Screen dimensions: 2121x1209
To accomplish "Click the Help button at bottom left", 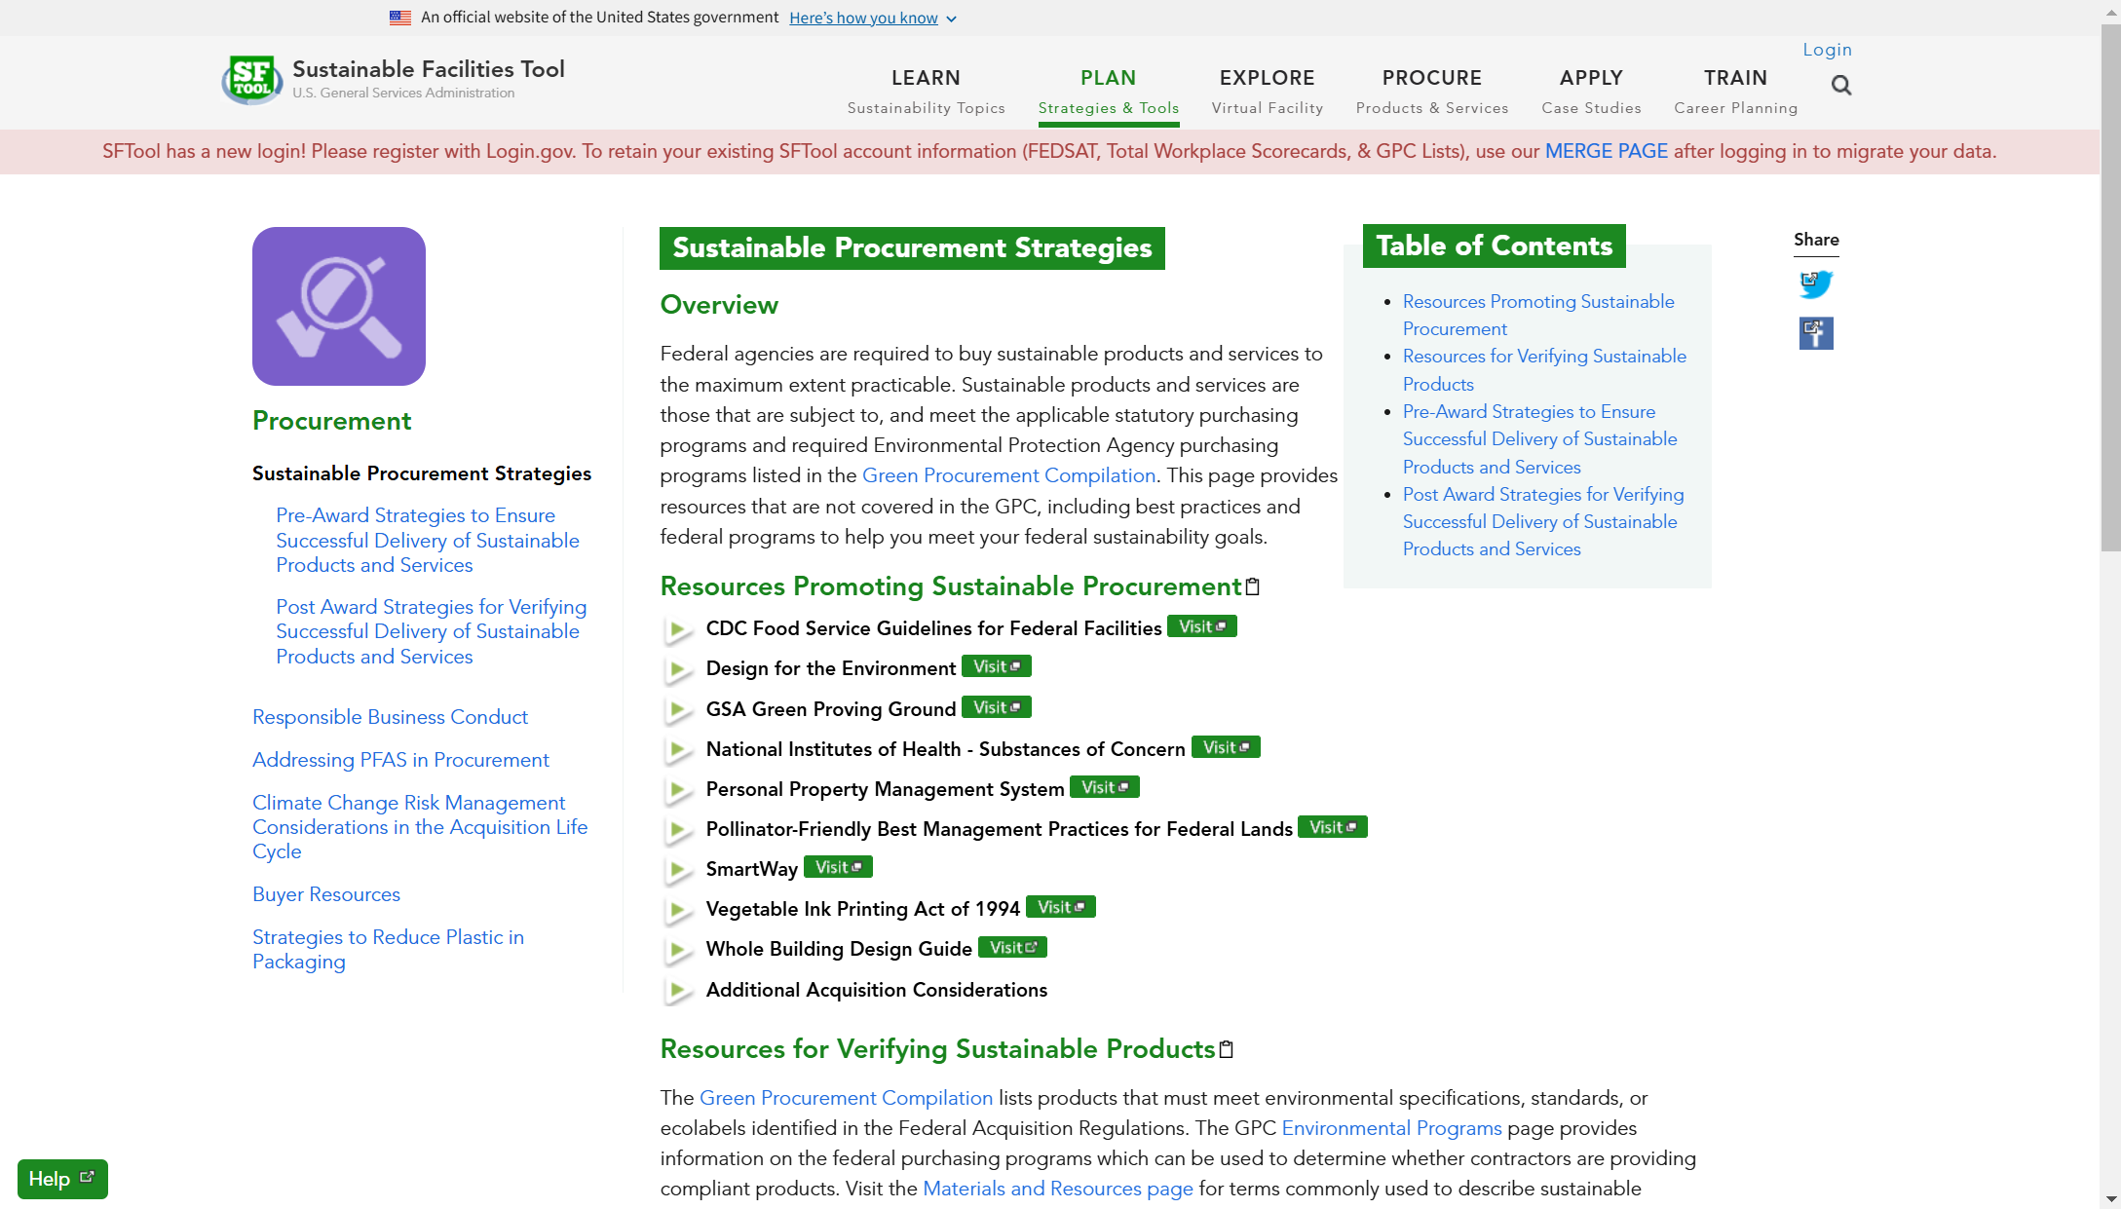I will (x=61, y=1179).
